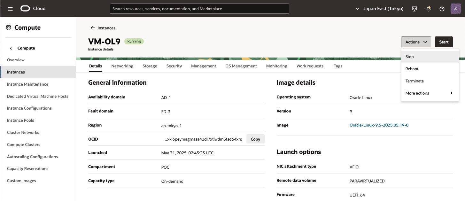Select Terminate from the Actions menu

click(415, 81)
